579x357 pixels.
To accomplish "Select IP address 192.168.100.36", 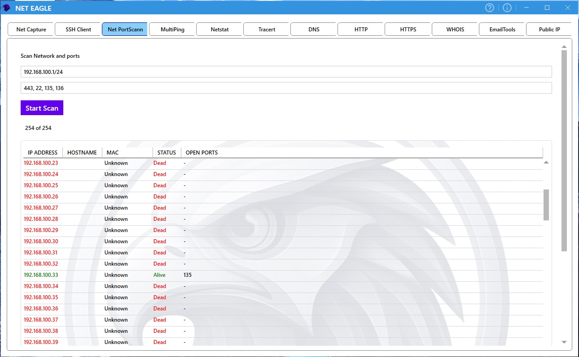I will point(41,309).
